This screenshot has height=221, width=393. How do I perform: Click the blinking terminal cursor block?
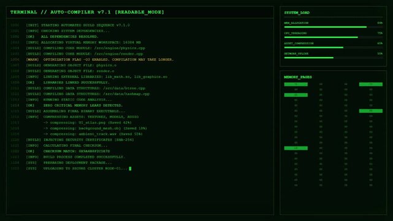(x=130, y=169)
